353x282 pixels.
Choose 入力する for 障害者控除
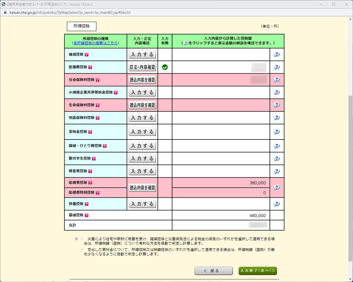pyautogui.click(x=142, y=171)
